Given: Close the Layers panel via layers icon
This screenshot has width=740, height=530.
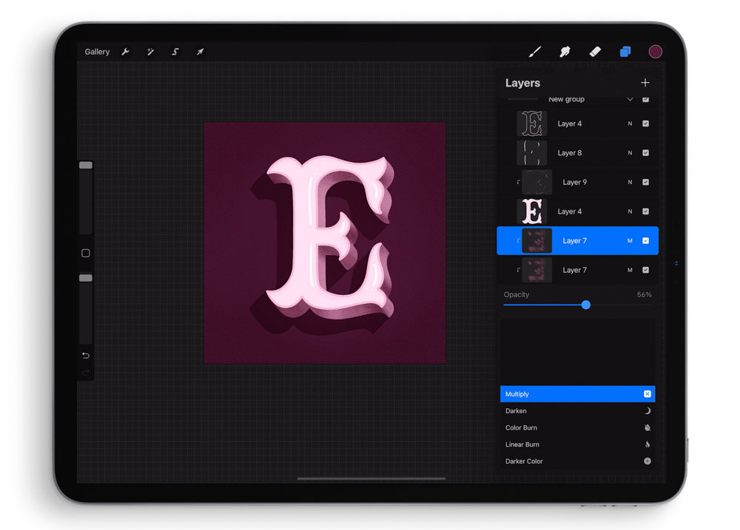Looking at the screenshot, I should pos(625,52).
